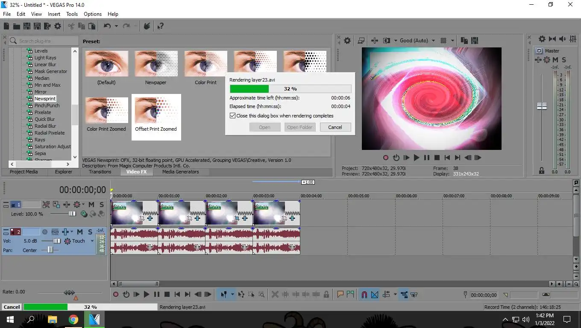The image size is (581, 328).
Task: Open preview quality Good (Auto) dropdown
Action: click(x=433, y=41)
